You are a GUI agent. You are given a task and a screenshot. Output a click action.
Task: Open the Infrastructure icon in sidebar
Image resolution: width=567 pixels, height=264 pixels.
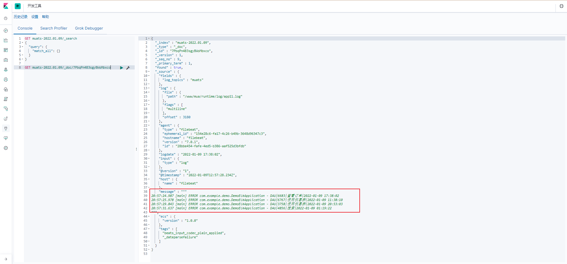click(x=6, y=89)
